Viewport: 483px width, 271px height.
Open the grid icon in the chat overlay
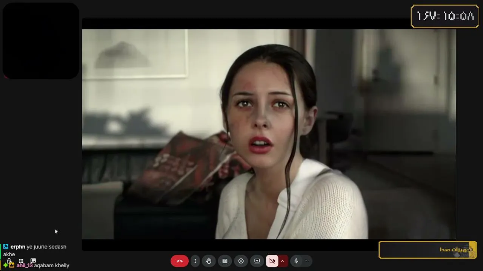coord(21,261)
